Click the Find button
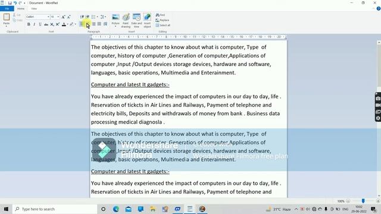Image resolution: width=381 pixels, height=214 pixels. pyautogui.click(x=160, y=15)
